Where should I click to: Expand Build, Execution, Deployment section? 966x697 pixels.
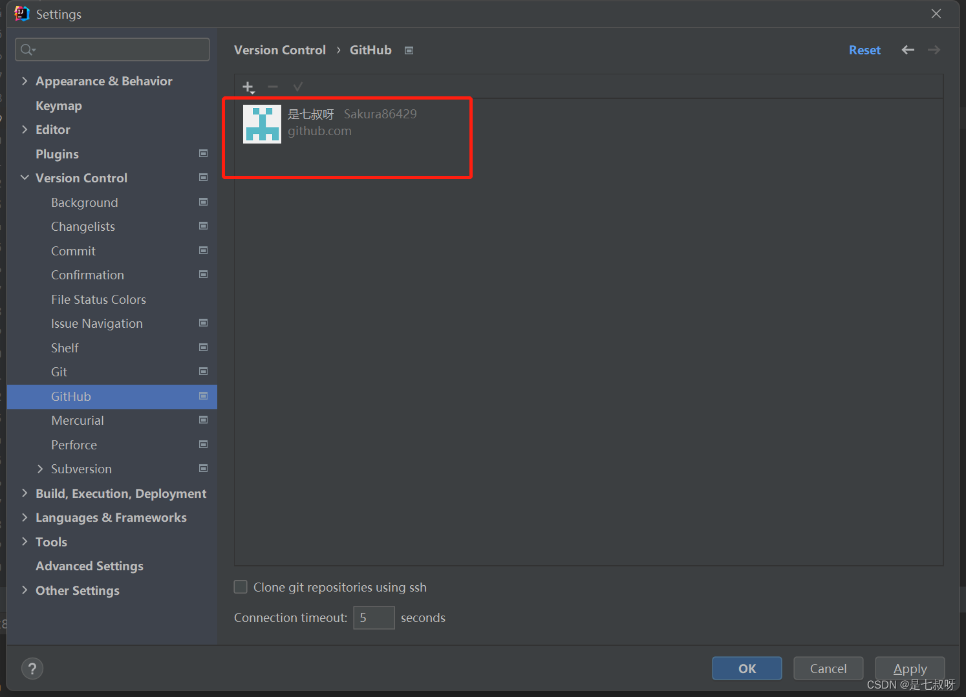[x=25, y=493]
